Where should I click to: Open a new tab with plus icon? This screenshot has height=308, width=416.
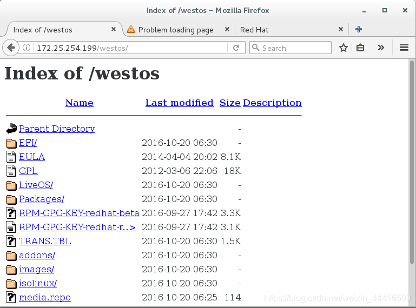coord(359,29)
